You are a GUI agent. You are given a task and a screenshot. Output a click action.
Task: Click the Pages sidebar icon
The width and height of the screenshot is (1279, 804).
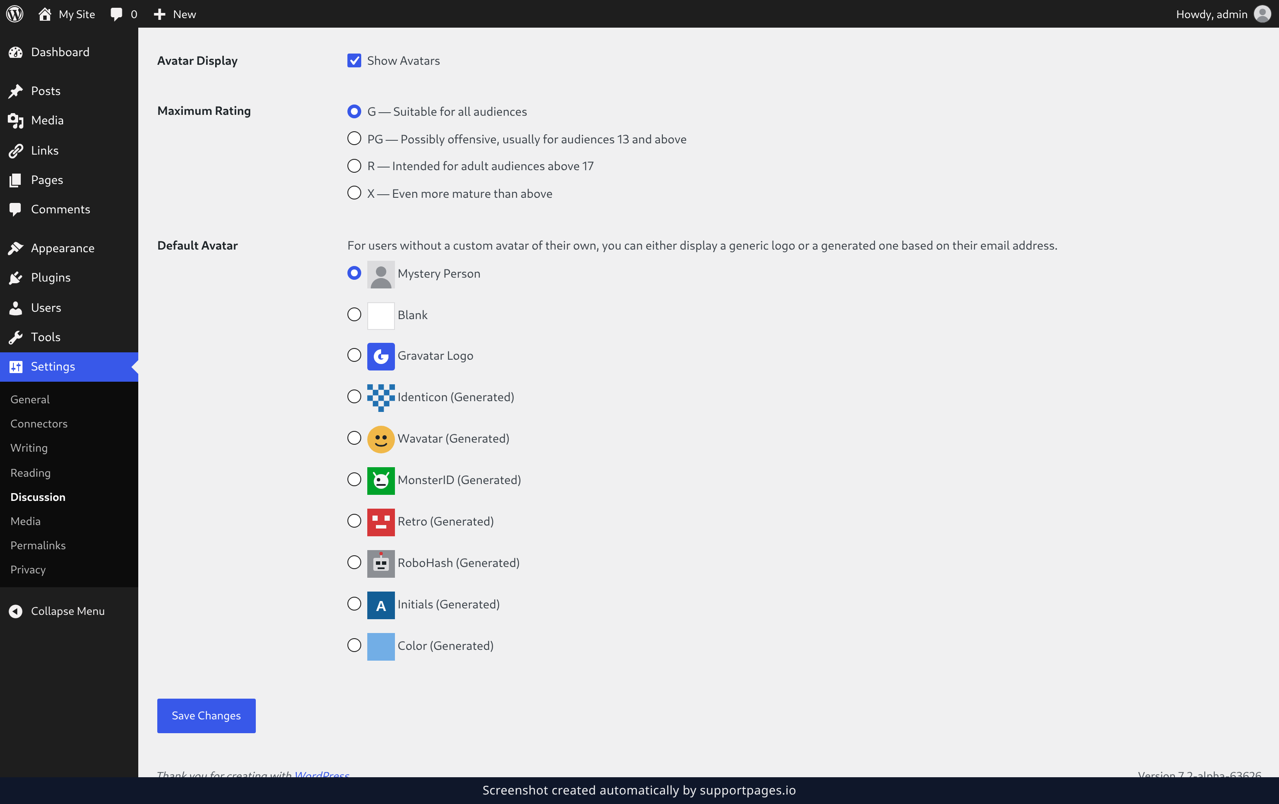pos(16,180)
